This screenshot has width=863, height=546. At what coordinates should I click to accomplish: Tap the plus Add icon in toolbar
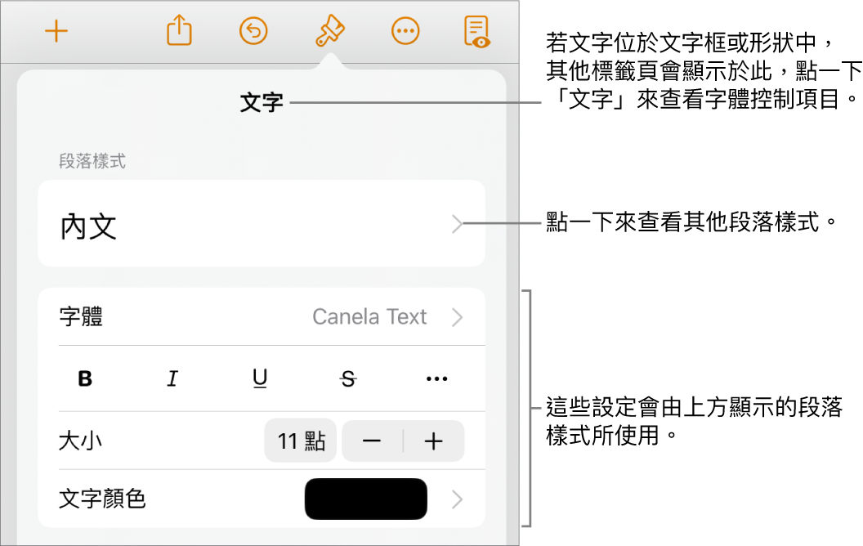tap(56, 31)
